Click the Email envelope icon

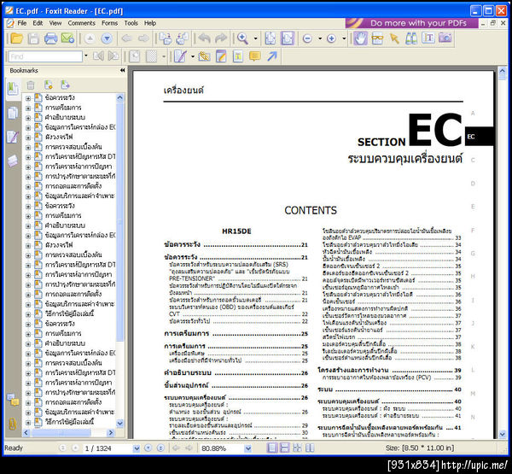67,38
